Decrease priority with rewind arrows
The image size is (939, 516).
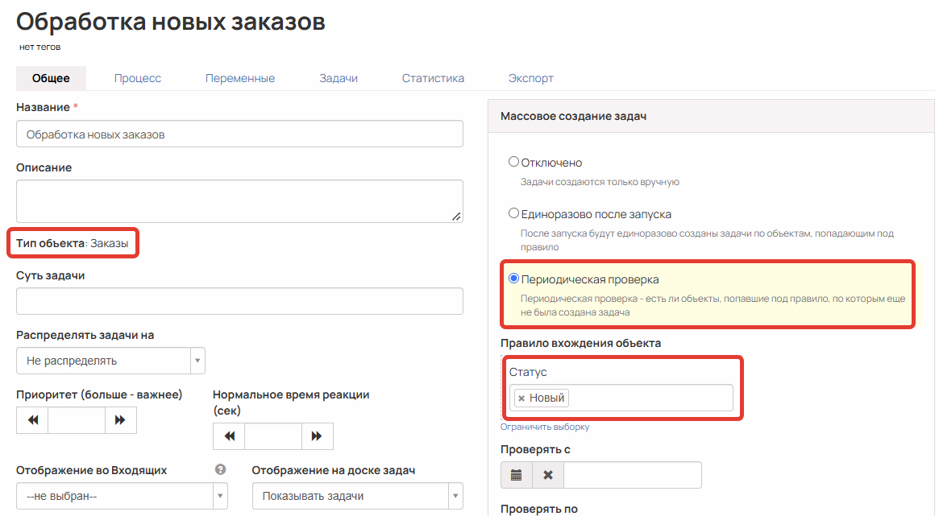click(x=32, y=420)
